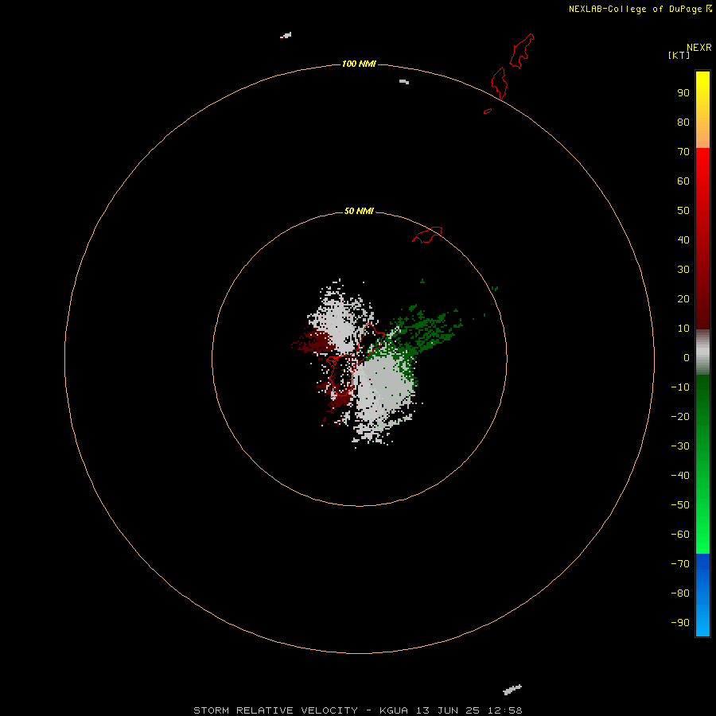Click the -50 value on the velocity scale
This screenshot has height=716, width=716.
680,504
